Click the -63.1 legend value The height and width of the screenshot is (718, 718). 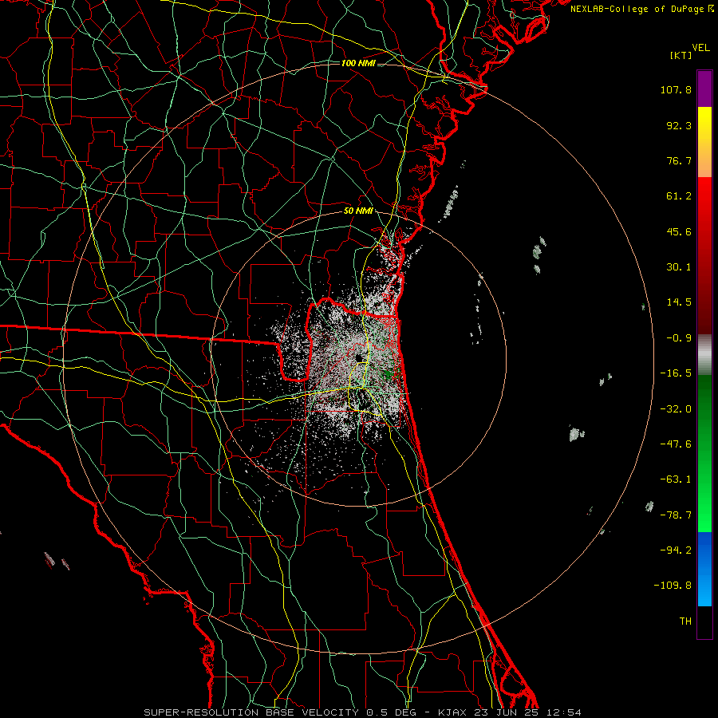(676, 479)
